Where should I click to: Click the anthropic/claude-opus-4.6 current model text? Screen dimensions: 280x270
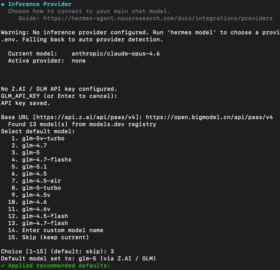[x=116, y=54]
